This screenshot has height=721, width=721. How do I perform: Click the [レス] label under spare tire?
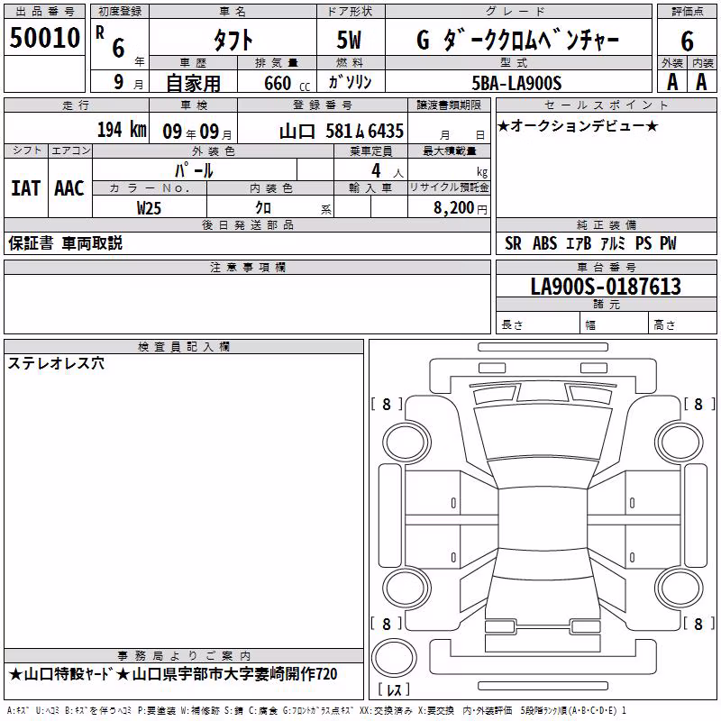point(394,689)
